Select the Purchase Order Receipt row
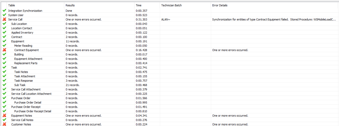 pyautogui.click(x=26, y=107)
